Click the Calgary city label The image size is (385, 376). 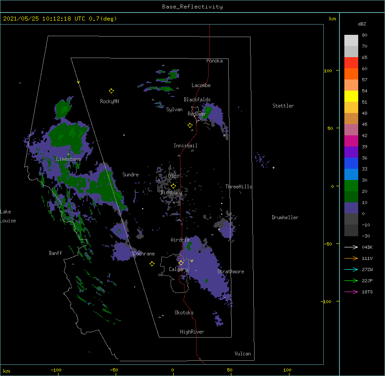coord(178,269)
